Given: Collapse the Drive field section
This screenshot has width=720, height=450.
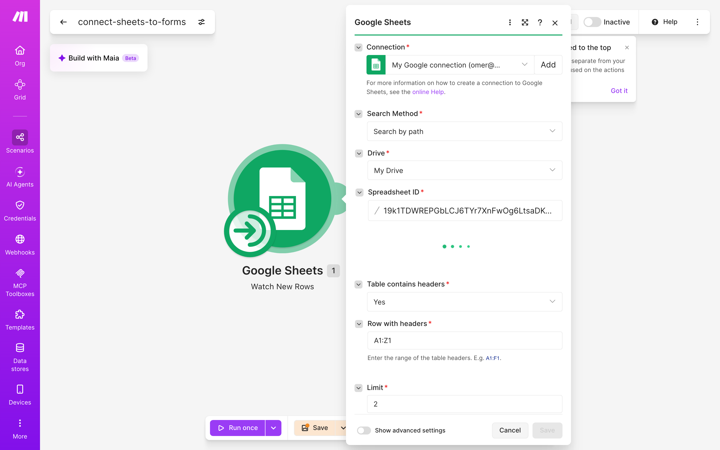Looking at the screenshot, I should (x=359, y=153).
